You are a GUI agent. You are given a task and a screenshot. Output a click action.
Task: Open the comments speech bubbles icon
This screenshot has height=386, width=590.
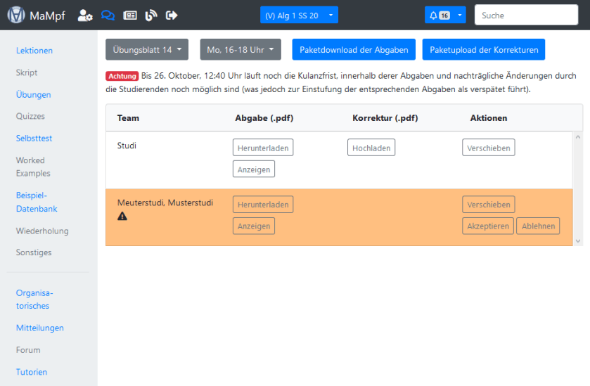point(108,15)
